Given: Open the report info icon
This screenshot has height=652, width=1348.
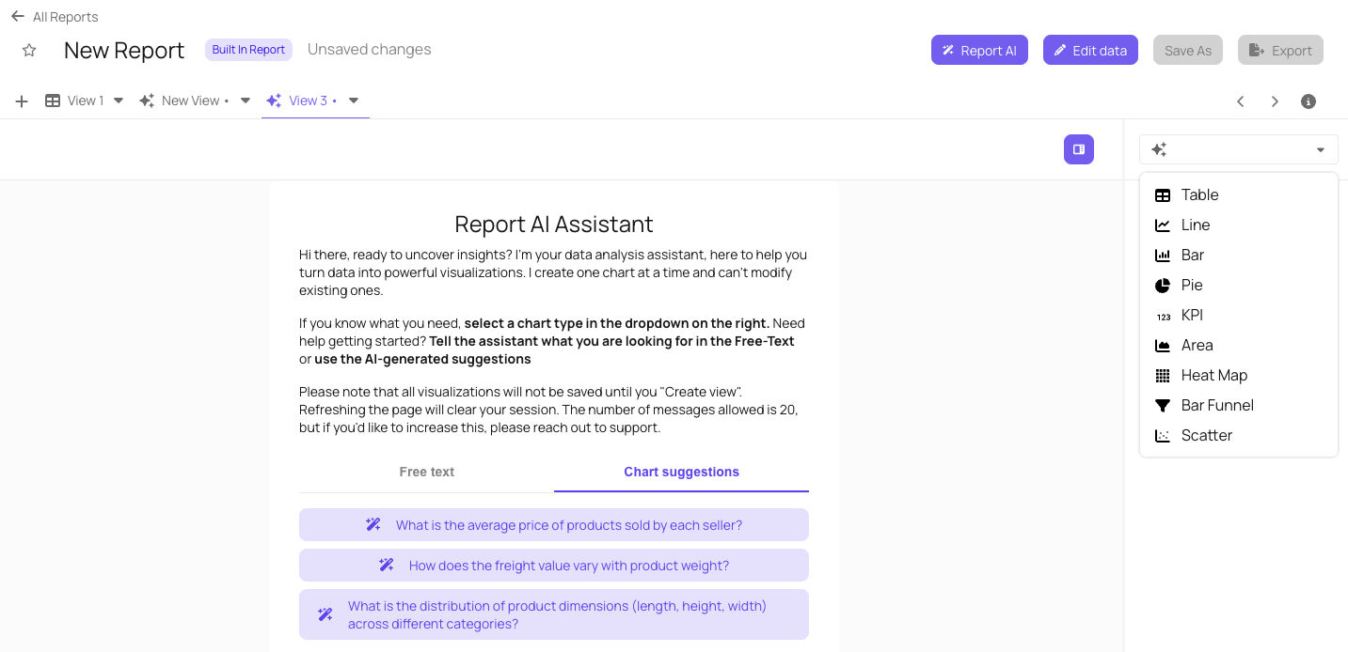Looking at the screenshot, I should pos(1308,101).
